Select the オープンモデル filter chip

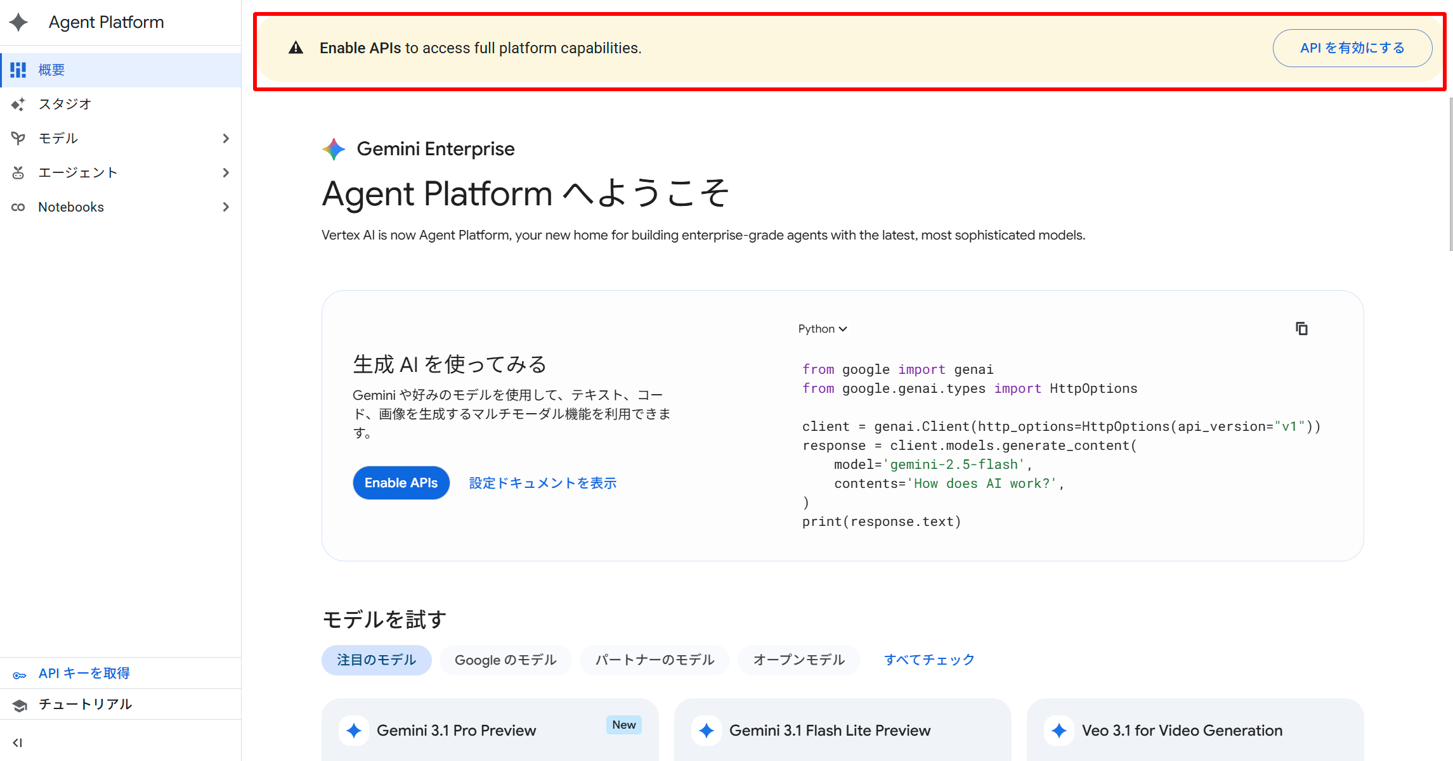point(798,660)
